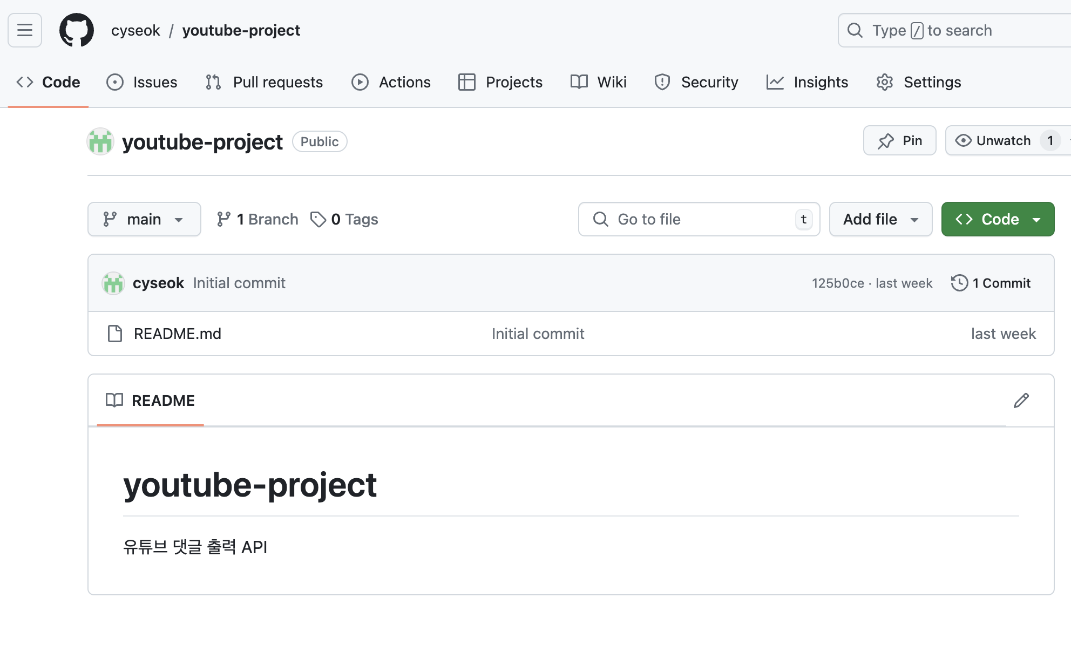The image size is (1071, 652).
Task: Open the hamburger navigation menu
Action: click(25, 30)
